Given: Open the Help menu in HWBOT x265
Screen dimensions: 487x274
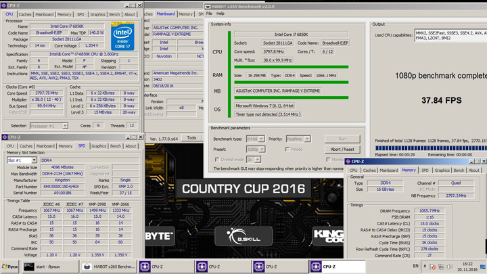Looking at the screenshot, I should pyautogui.click(x=221, y=14).
